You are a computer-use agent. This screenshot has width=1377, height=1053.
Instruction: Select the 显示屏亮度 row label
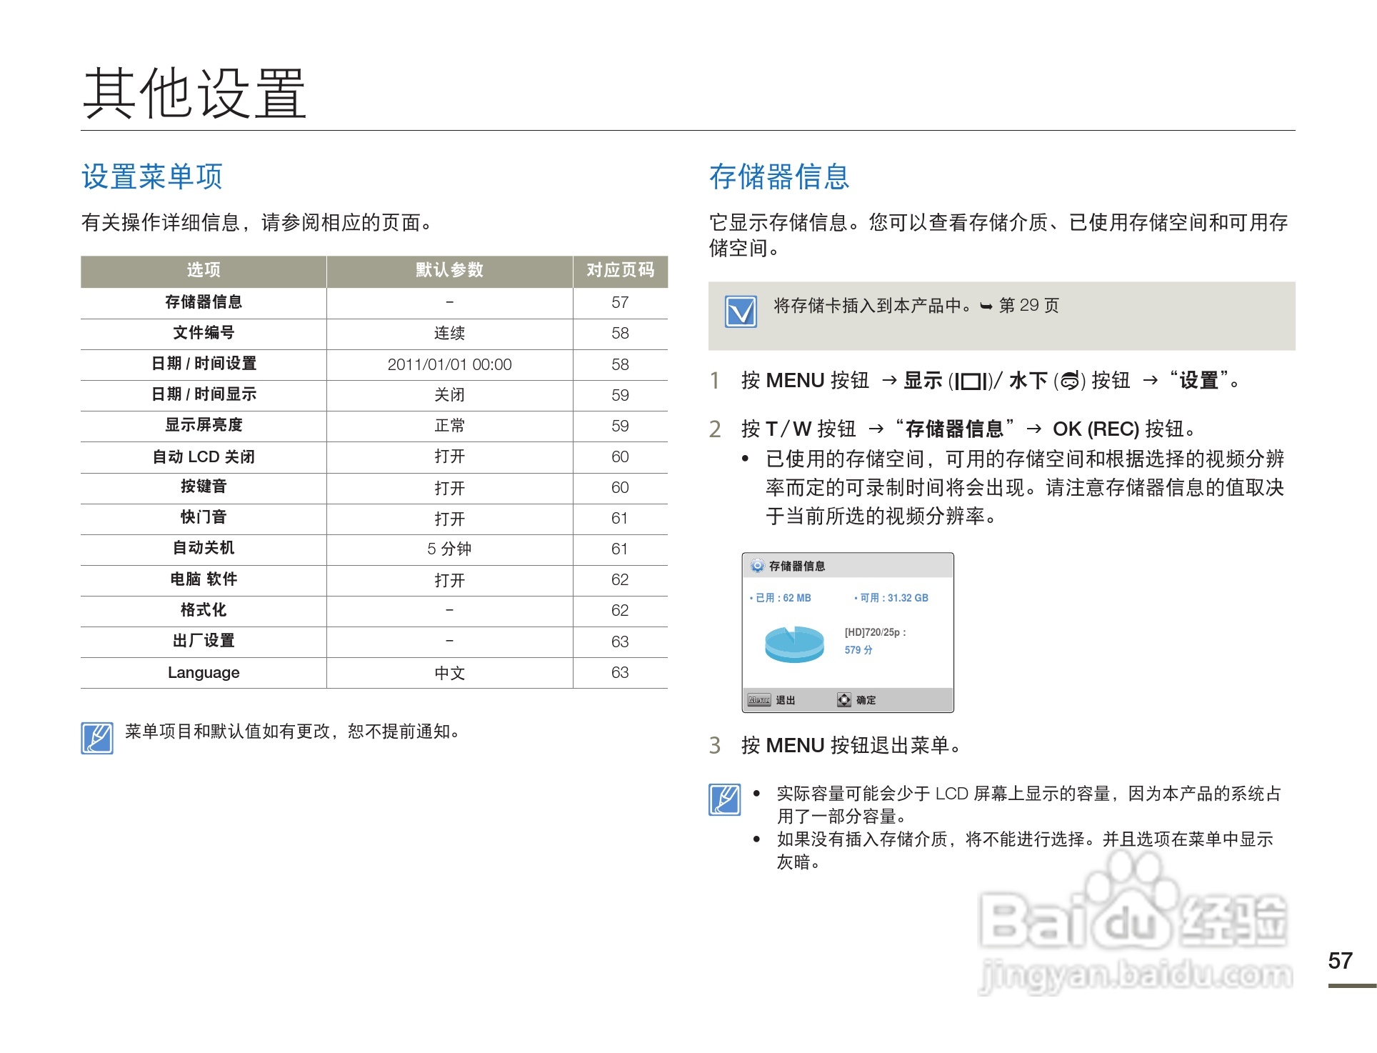(x=204, y=425)
